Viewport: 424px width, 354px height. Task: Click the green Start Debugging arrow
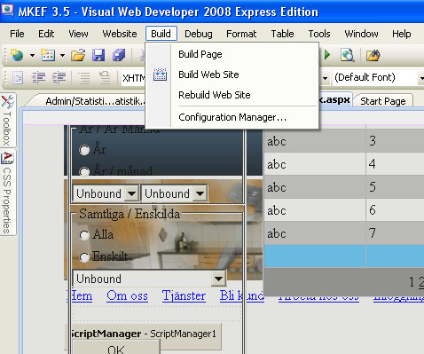327,55
